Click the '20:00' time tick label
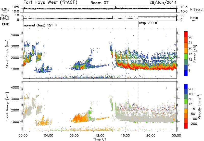Screen dimensions: 204x141 [151, 136]
